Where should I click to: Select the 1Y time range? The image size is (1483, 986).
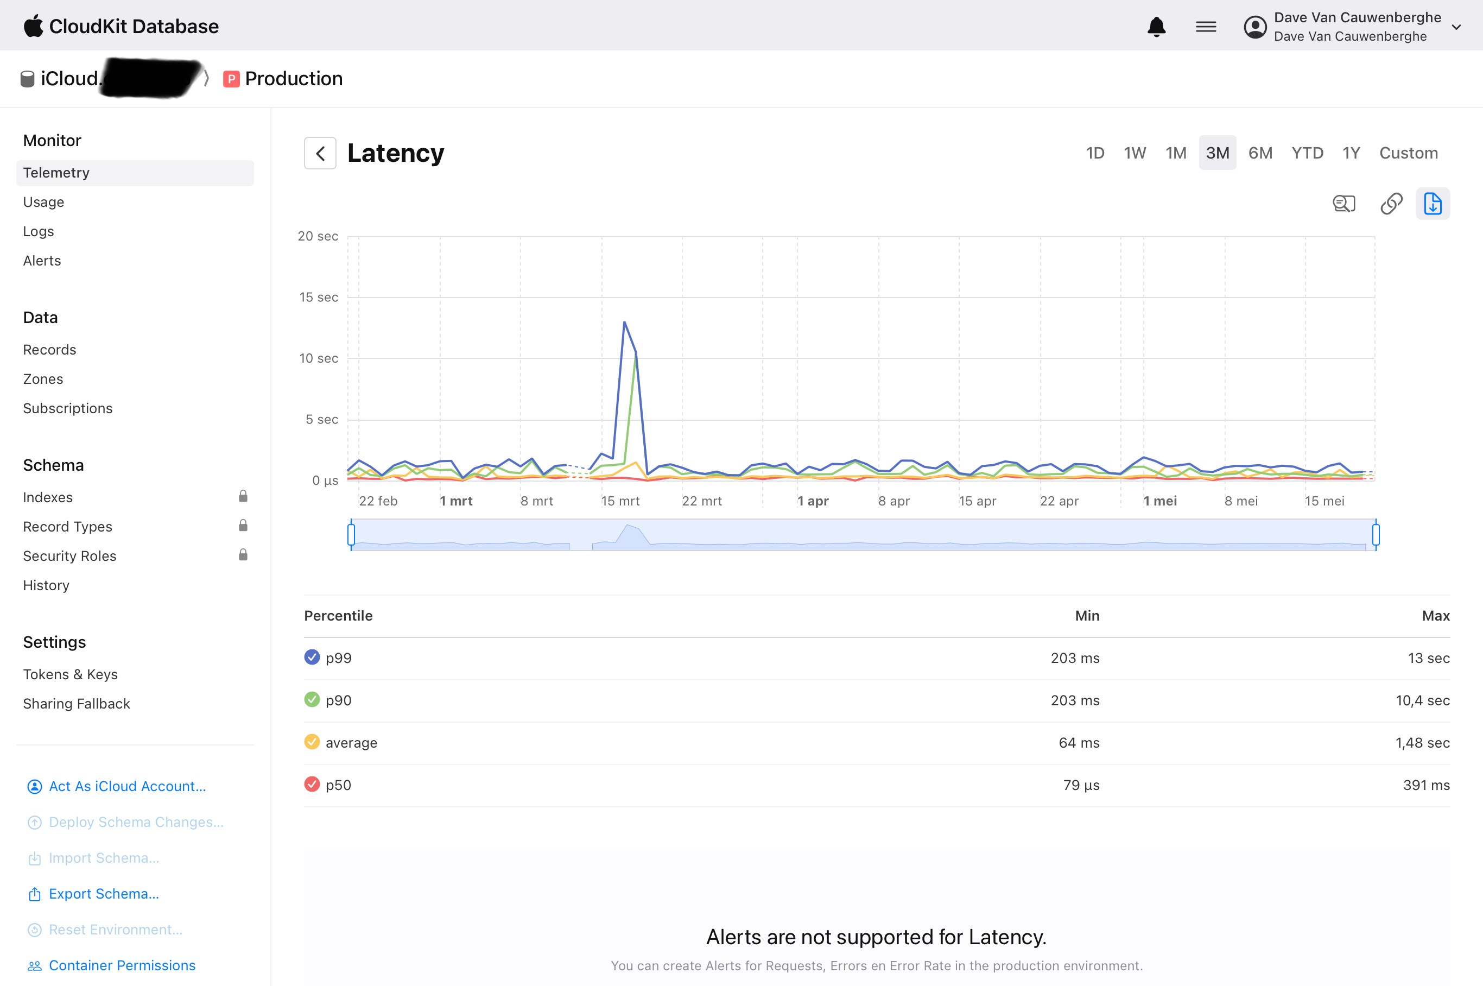coord(1351,153)
